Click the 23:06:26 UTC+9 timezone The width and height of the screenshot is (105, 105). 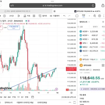pyautogui.click(x=69, y=97)
